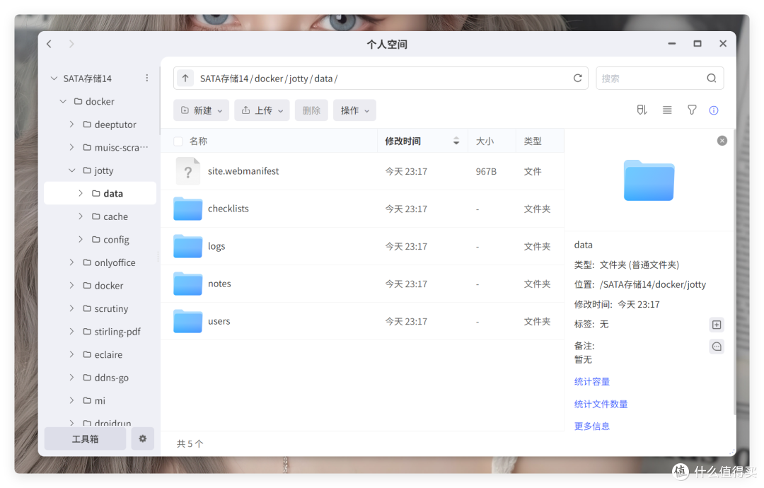This screenshot has width=764, height=488.
Task: Go back with the left arrow
Action: click(x=50, y=44)
